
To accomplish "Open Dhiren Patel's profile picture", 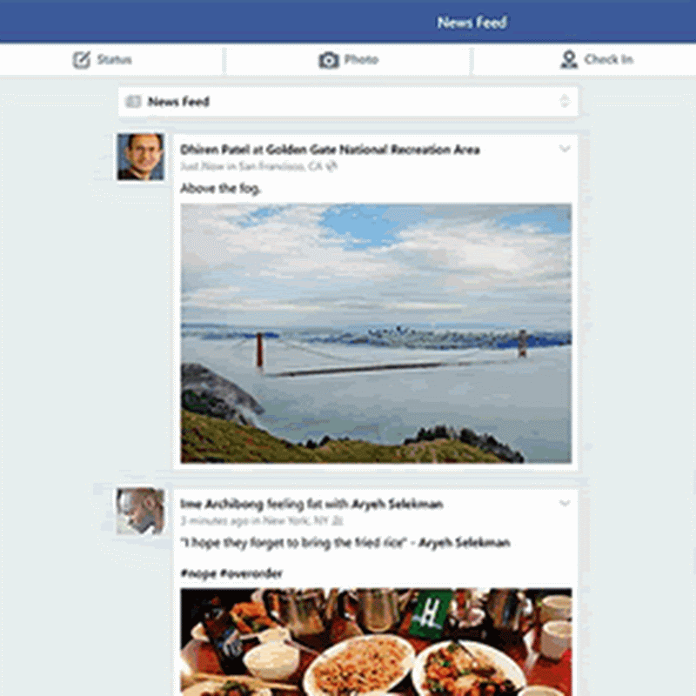I will (x=141, y=157).
